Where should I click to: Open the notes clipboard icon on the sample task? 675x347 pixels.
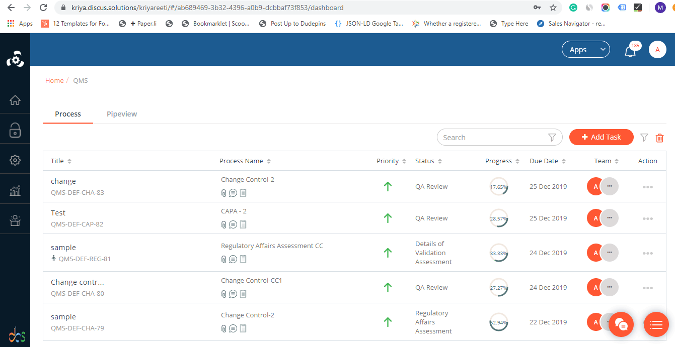coord(243,259)
